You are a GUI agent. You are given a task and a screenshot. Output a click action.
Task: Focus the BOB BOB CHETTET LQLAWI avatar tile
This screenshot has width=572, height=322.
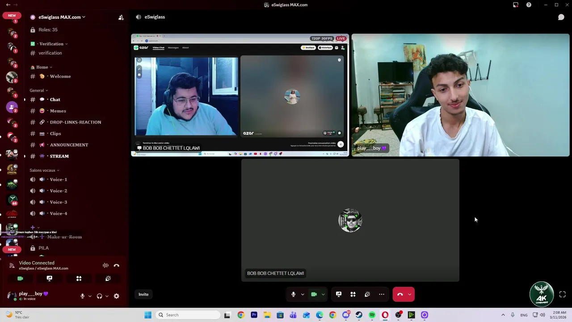[x=350, y=220]
